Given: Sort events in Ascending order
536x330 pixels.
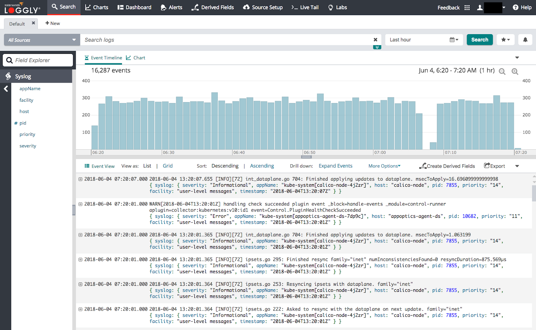Looking at the screenshot, I should tap(262, 166).
